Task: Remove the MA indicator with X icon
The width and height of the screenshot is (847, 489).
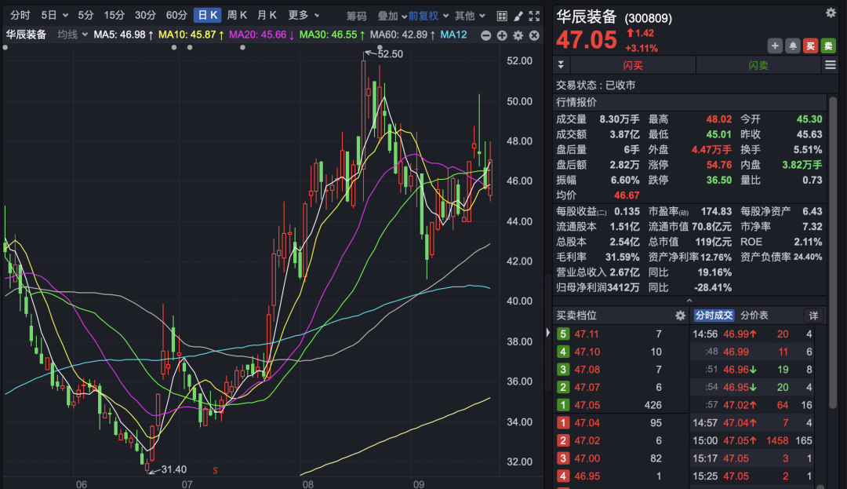Action: click(x=534, y=35)
